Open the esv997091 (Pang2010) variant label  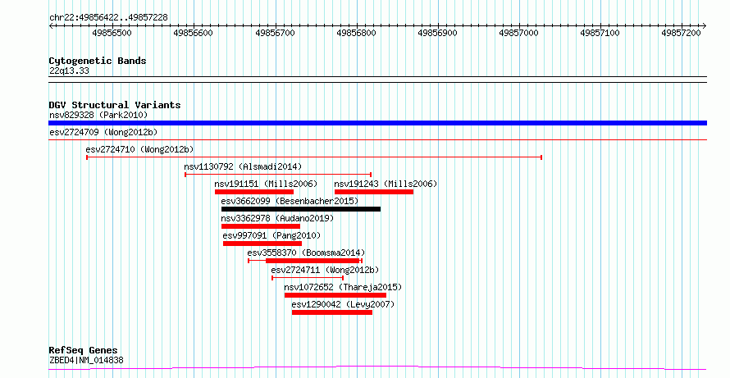(x=271, y=235)
